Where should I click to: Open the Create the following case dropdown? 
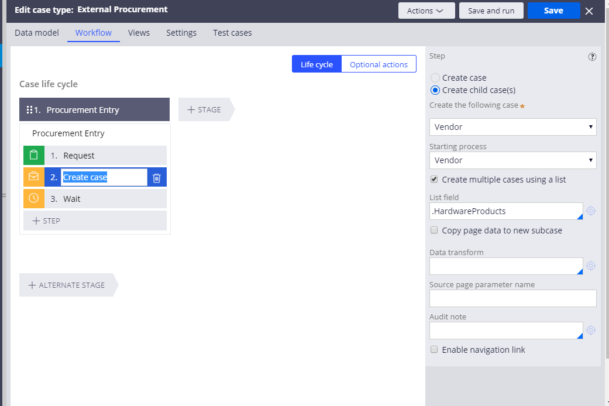click(x=512, y=127)
